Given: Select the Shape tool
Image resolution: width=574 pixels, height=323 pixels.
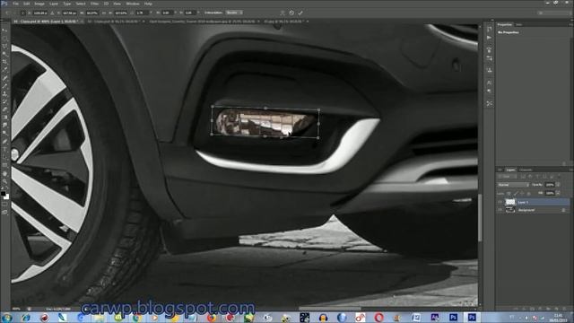Looking at the screenshot, I should [5, 165].
